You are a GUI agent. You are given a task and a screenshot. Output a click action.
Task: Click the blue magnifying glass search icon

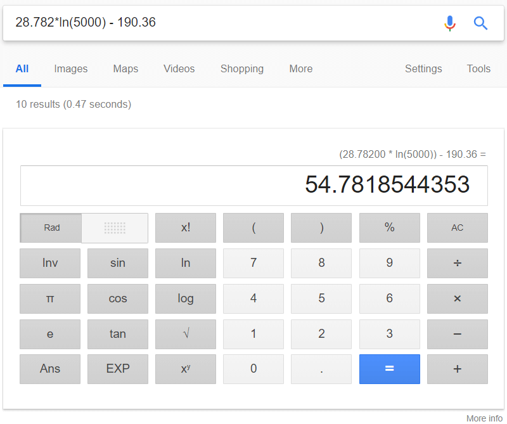(x=480, y=23)
